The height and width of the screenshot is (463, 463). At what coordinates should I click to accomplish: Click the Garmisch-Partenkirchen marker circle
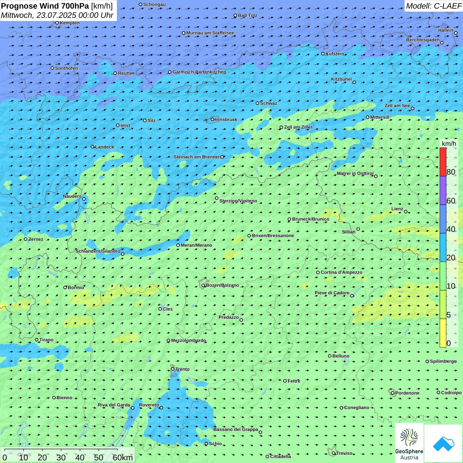click(x=170, y=72)
